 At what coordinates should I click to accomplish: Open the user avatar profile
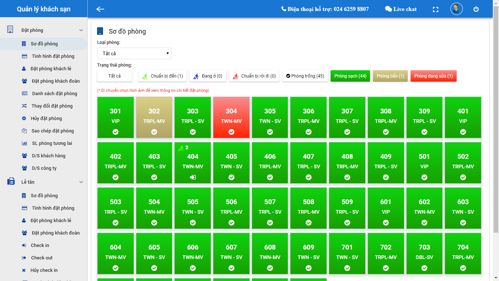tap(456, 9)
